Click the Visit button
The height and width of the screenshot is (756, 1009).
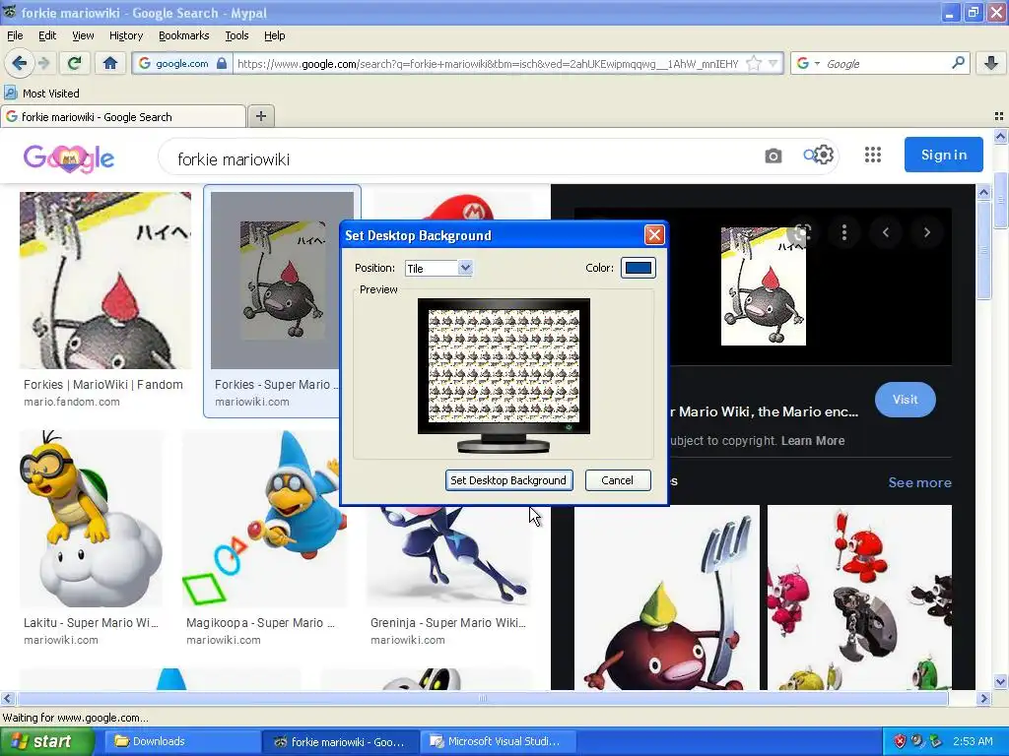pyautogui.click(x=905, y=400)
